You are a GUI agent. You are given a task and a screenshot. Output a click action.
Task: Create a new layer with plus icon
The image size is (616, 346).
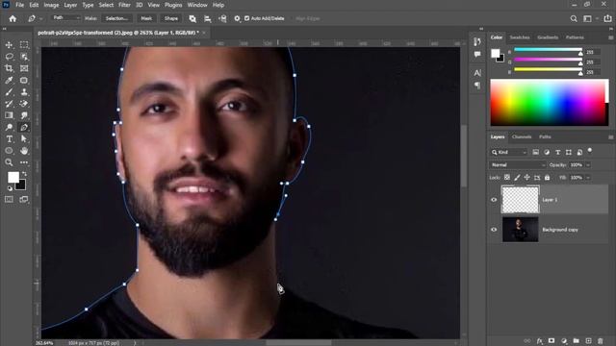588,341
